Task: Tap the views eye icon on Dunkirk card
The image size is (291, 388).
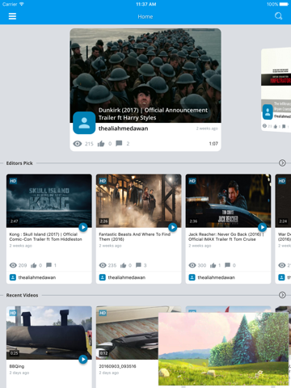Action: [78, 144]
